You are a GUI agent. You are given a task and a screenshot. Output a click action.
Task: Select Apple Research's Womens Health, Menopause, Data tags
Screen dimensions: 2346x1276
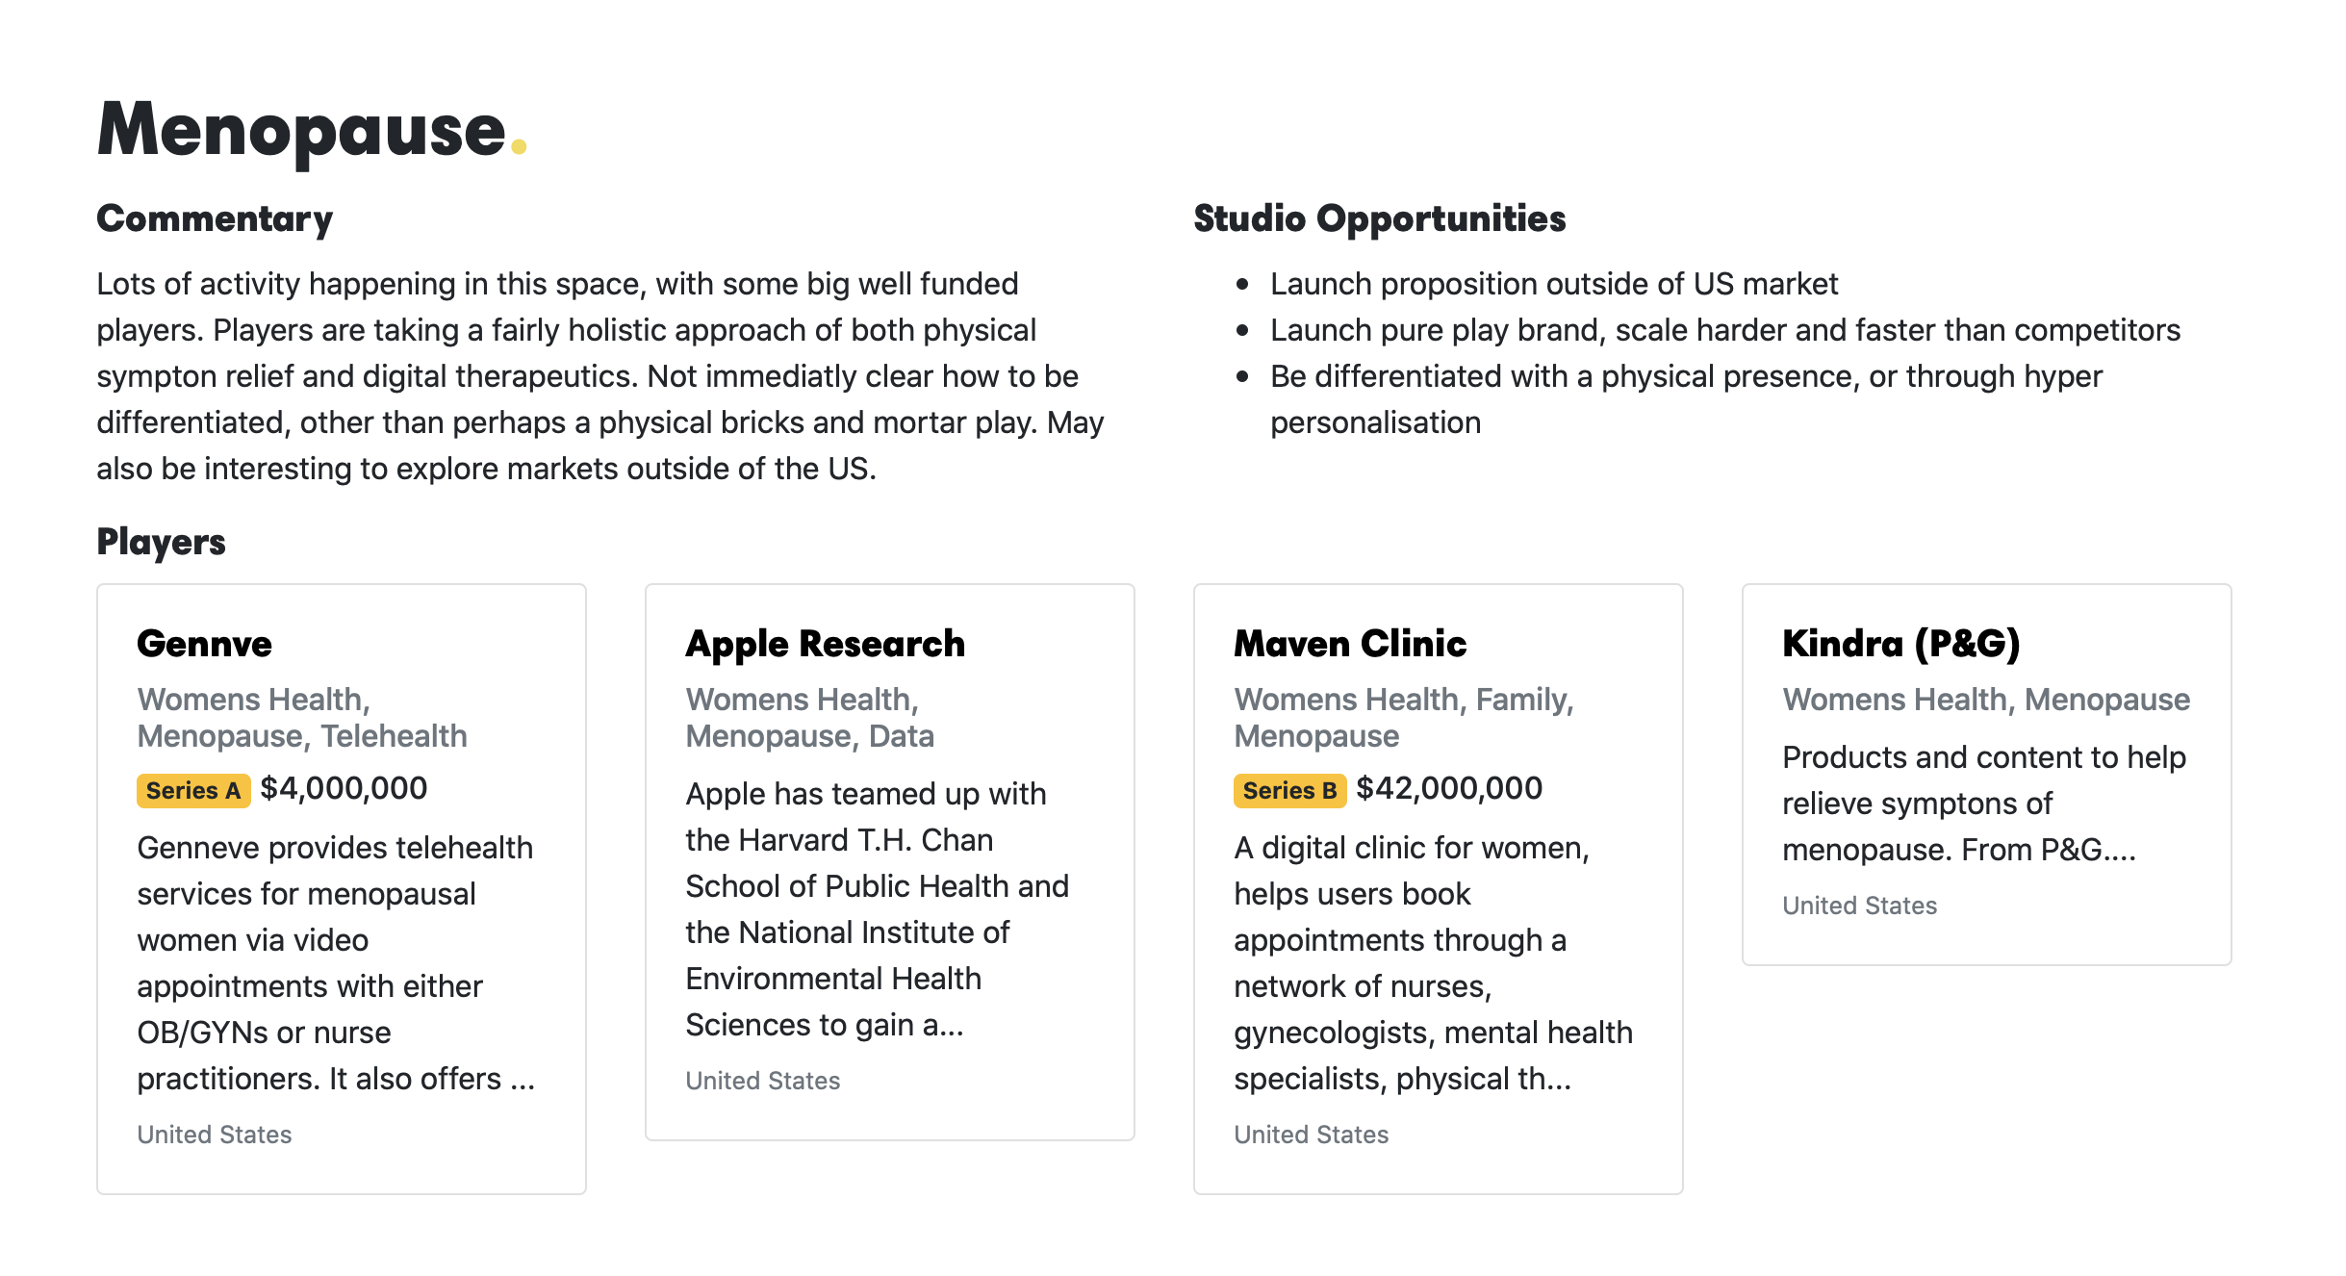point(809,717)
